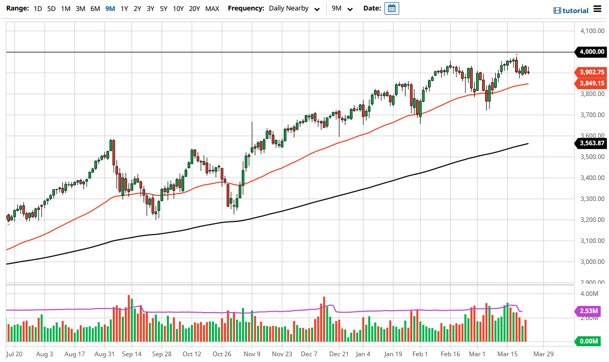This screenshot has height=362, width=609.
Task: Select the 5D range option
Action: [x=51, y=8]
